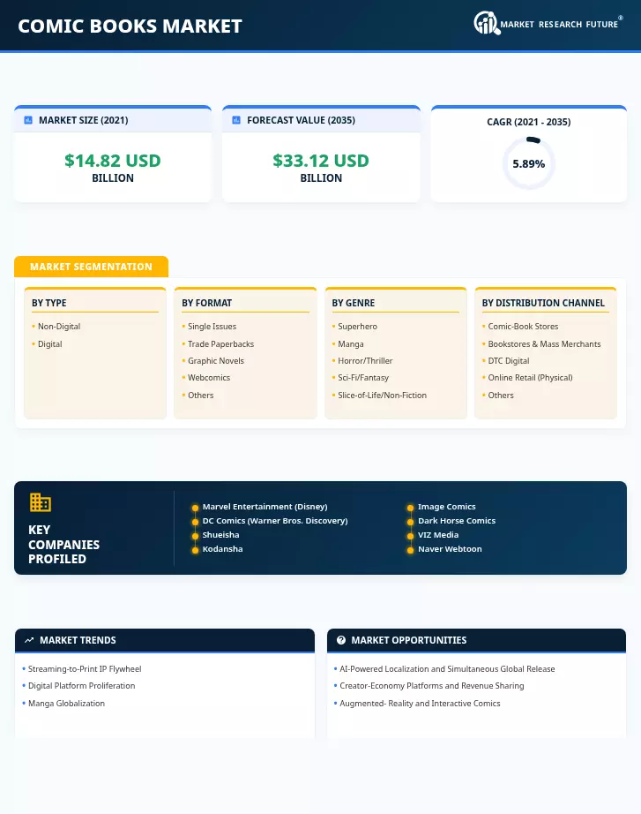Select DC Comics (Warner Bros. Discovery)
The image size is (641, 814).
(x=275, y=521)
